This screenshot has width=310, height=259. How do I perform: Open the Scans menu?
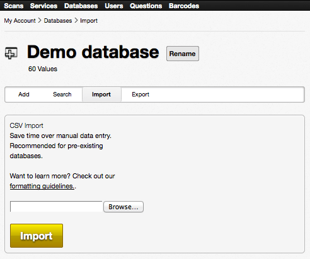(14, 6)
